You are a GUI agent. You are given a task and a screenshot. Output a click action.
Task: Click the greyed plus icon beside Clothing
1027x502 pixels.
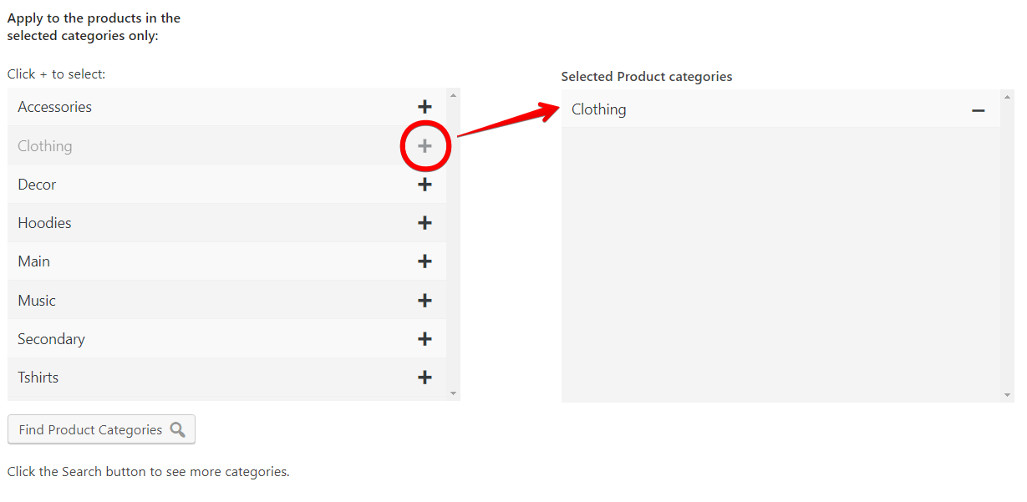tap(425, 145)
